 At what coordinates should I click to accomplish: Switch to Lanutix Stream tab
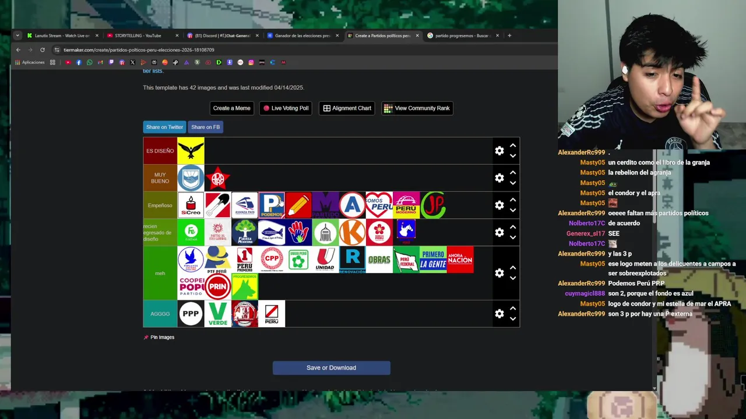pos(63,35)
